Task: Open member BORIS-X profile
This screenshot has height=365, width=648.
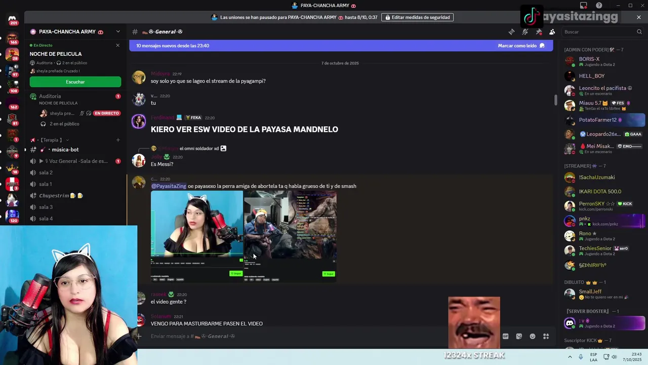Action: [603, 61]
